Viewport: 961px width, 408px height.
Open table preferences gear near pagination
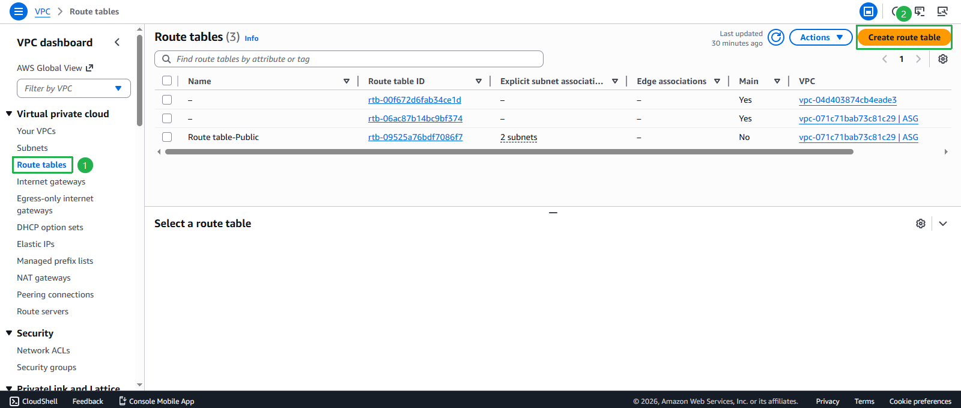point(943,59)
